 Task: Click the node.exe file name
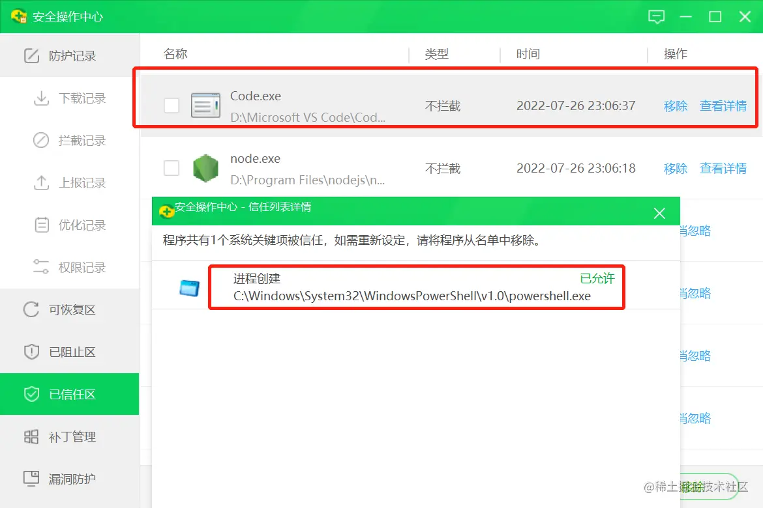click(x=256, y=159)
